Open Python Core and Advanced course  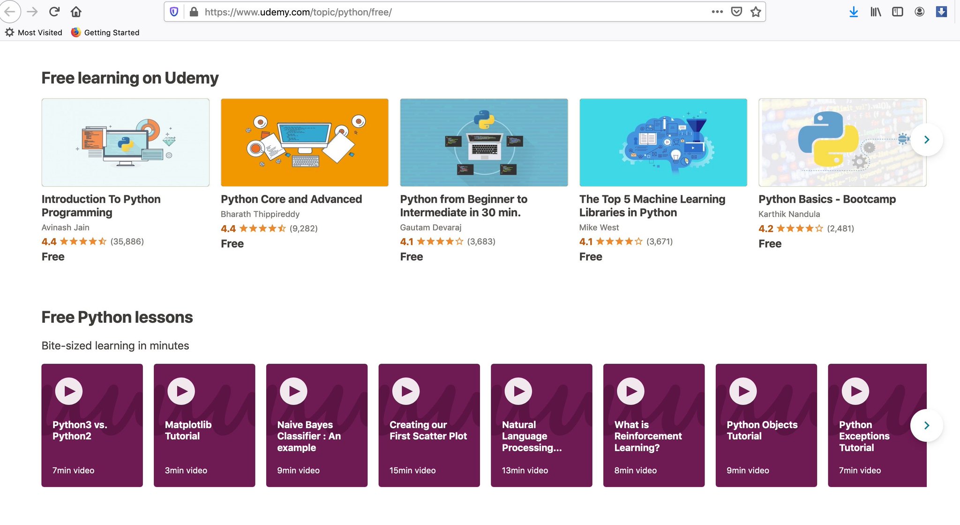click(x=291, y=199)
